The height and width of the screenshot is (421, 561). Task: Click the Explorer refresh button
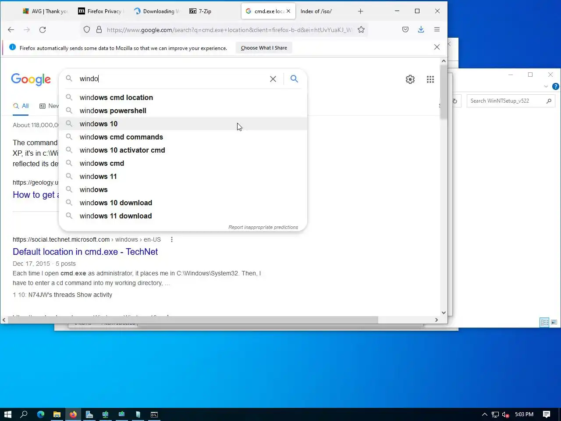pos(455,101)
